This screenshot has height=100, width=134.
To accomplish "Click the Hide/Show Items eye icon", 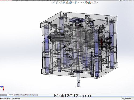I will click(81, 2).
